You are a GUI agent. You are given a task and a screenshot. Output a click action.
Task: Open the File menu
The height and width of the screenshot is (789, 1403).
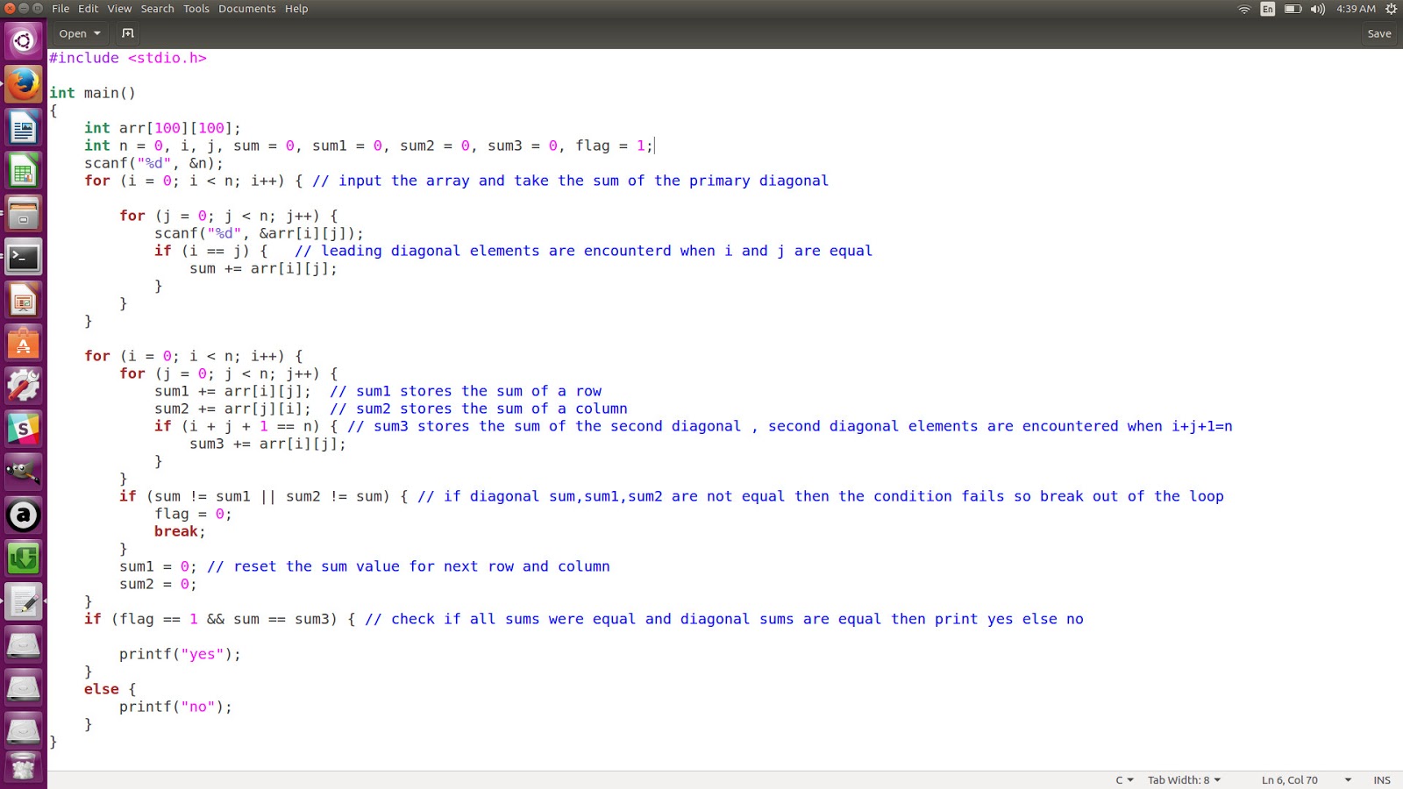coord(61,9)
